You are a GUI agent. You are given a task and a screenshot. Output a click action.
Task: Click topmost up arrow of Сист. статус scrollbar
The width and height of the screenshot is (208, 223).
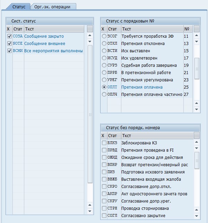pos(90,36)
